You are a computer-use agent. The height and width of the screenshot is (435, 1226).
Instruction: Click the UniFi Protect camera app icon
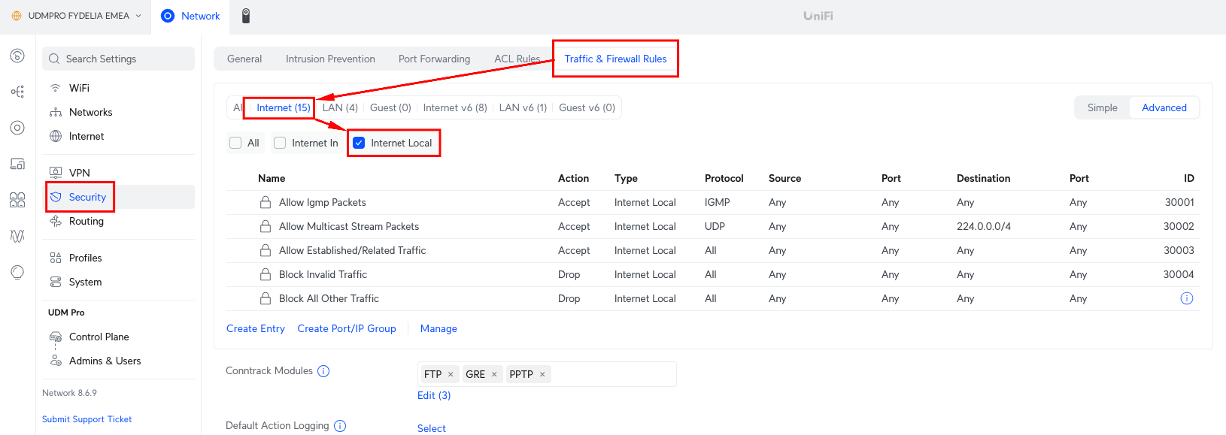245,16
